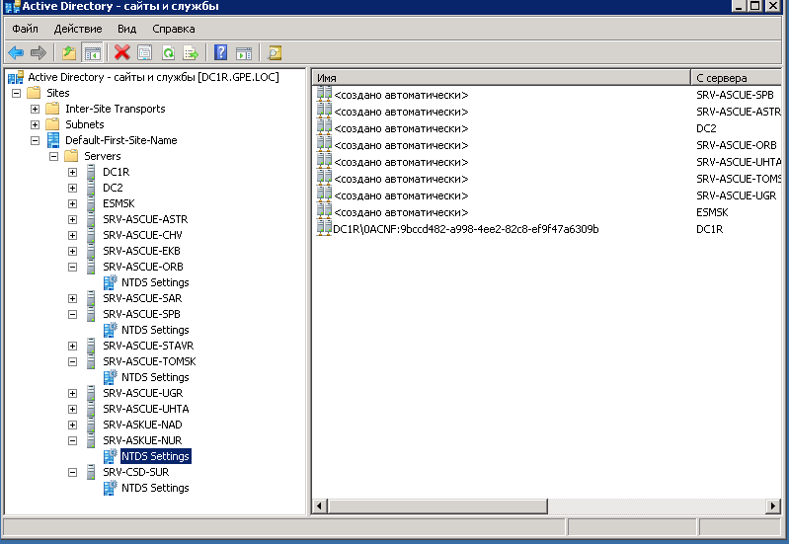Expand the SRV-ASCUE-UHTA node
This screenshot has width=789, height=544.
coord(72,409)
